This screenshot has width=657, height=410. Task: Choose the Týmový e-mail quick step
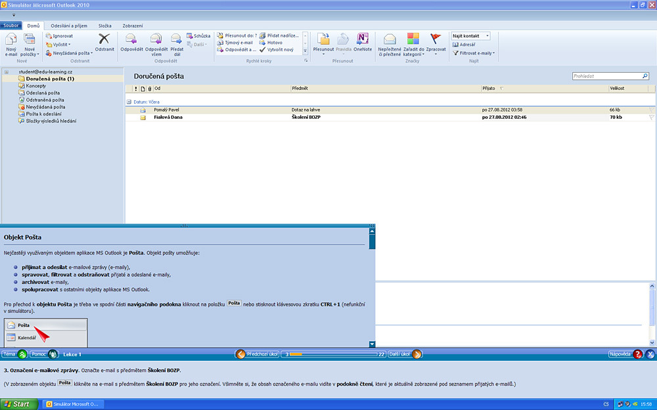tap(235, 43)
